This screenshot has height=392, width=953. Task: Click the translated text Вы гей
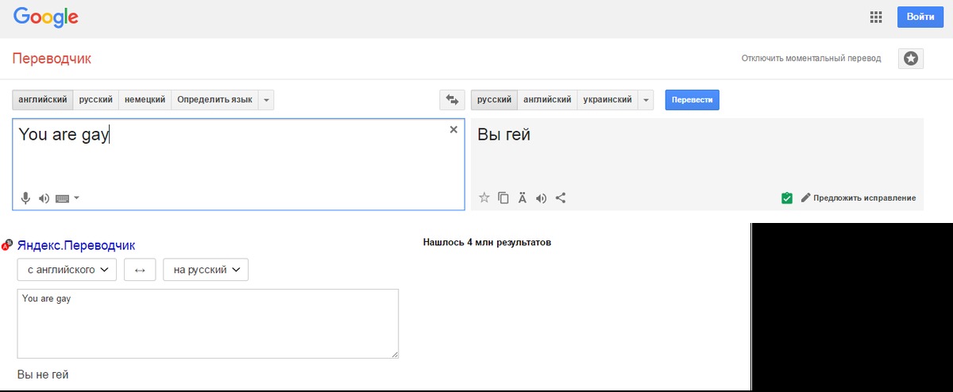[504, 135]
